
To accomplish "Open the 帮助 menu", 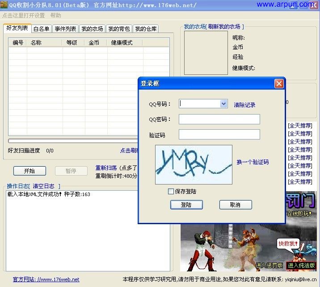I will (x=55, y=16).
